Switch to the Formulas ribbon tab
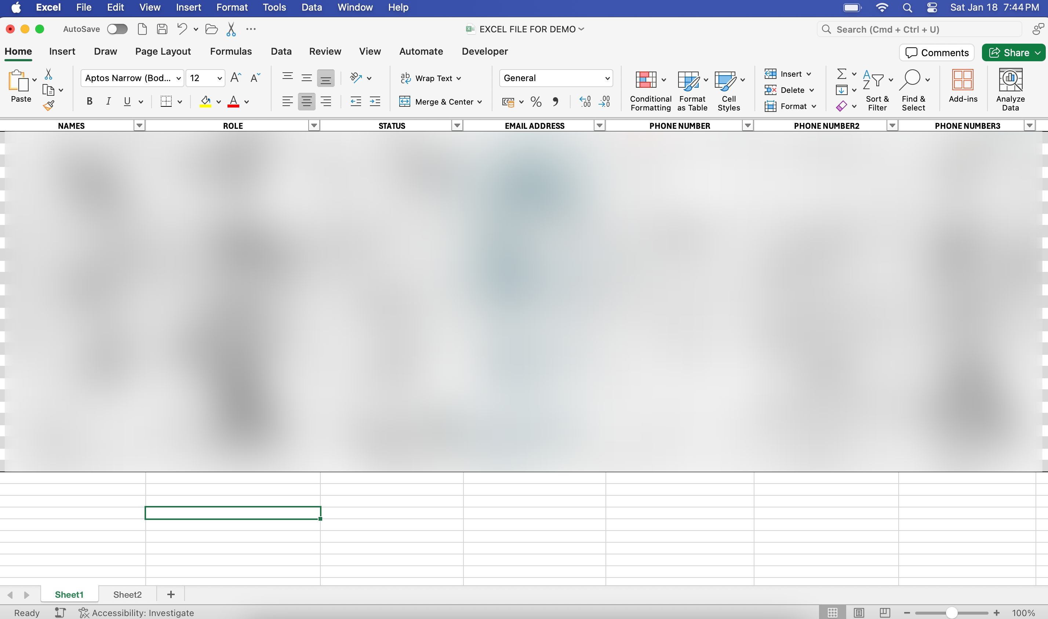Viewport: 1048px width, 619px height. (x=230, y=51)
